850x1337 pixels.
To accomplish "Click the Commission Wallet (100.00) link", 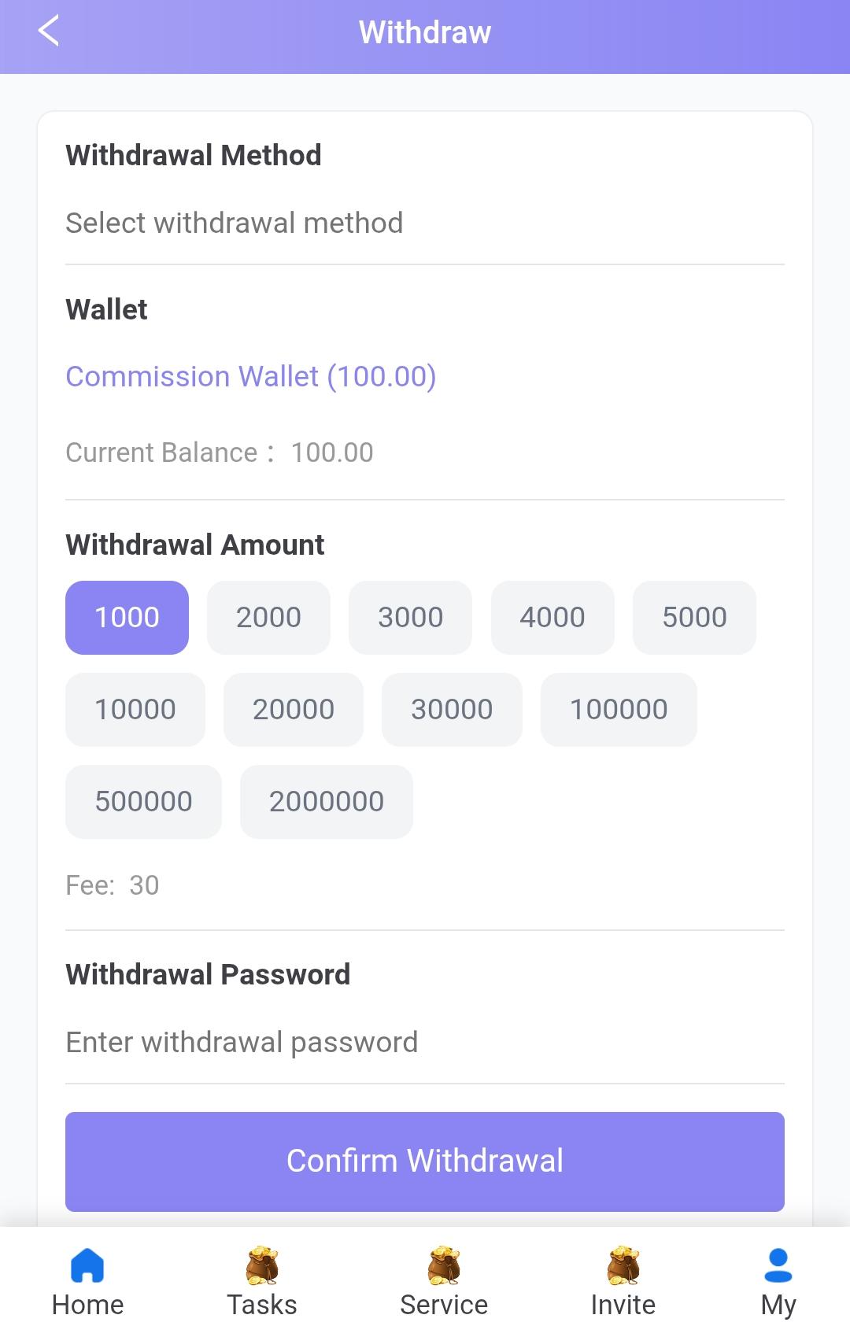I will [251, 376].
